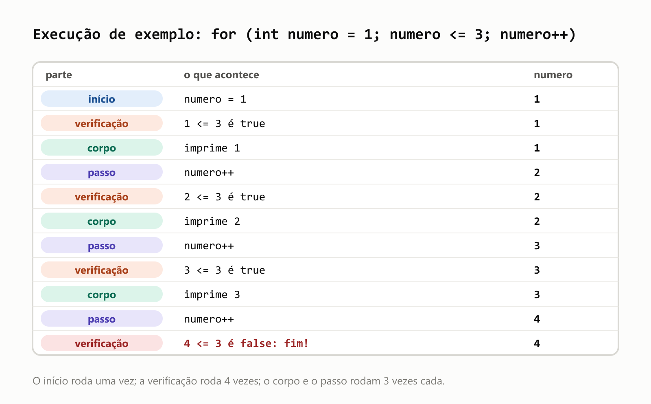651x404 pixels.
Task: Click "numero++" in the row with numero 2
Action: tap(209, 172)
